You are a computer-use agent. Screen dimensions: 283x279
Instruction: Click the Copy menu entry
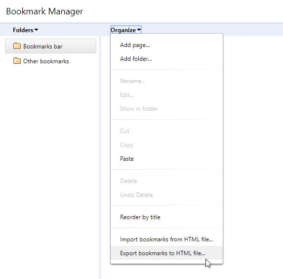pos(166,145)
